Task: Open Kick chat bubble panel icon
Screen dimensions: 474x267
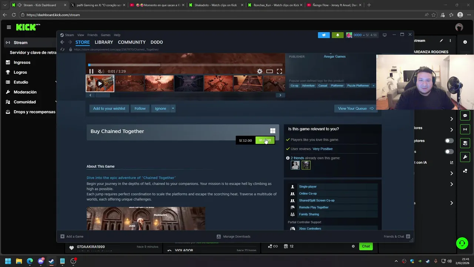Action: point(465,115)
